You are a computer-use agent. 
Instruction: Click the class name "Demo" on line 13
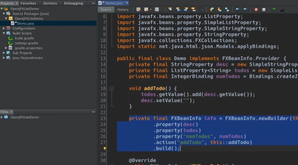pyautogui.click(x=180, y=58)
